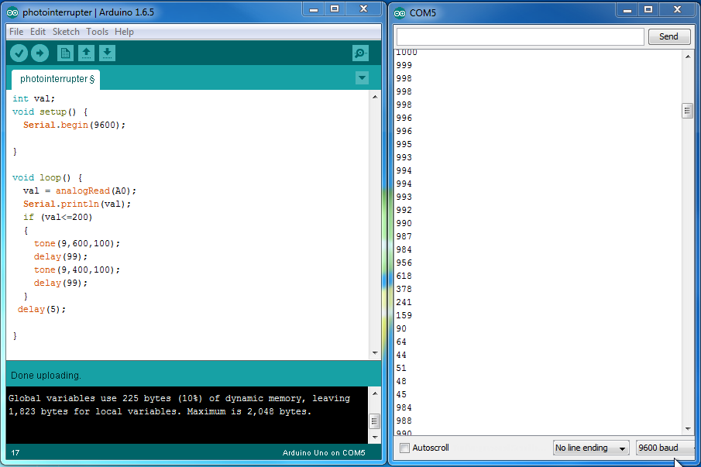This screenshot has height=467, width=701.
Task: Click the serial monitor scrollbar thumb
Action: (x=688, y=111)
